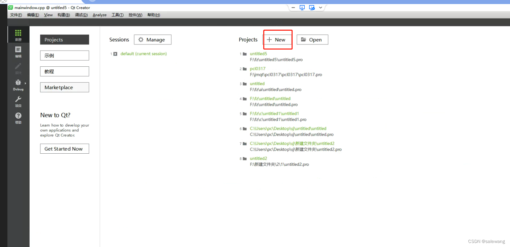This screenshot has height=247, width=510.
Task: Open recent project F:\fz\untitled\untitled
Action: pyautogui.click(x=270, y=99)
